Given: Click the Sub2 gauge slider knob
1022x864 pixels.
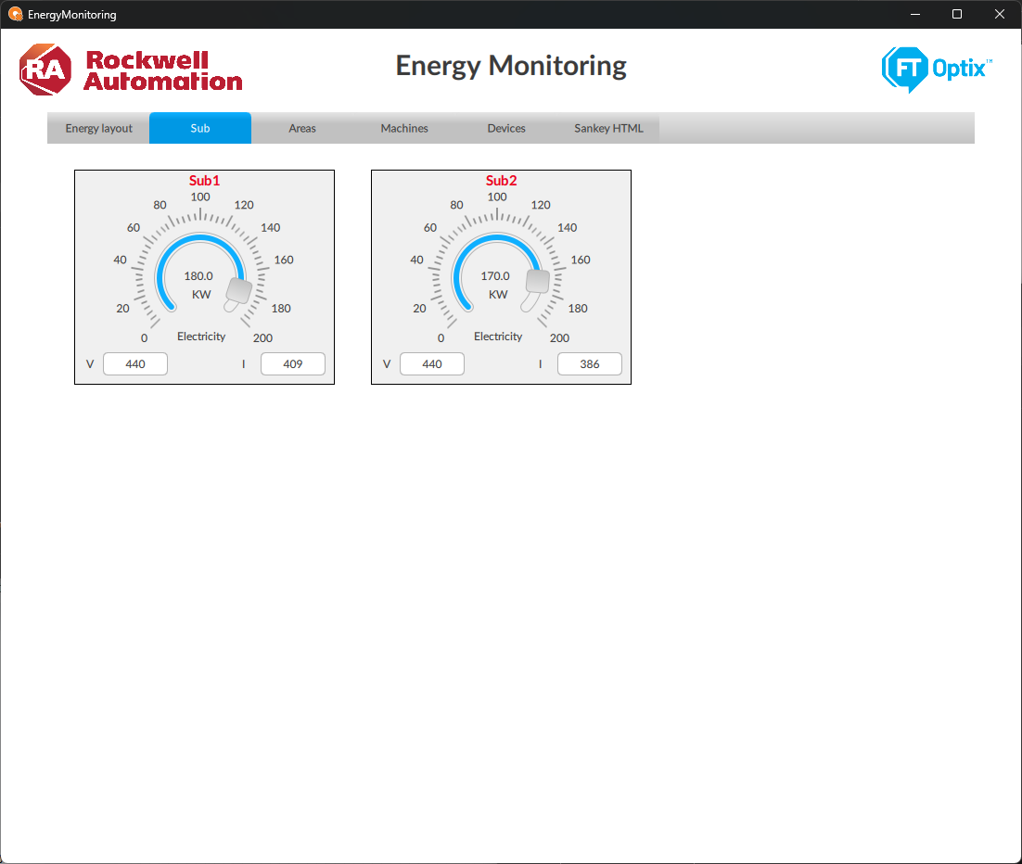Looking at the screenshot, I should click(537, 281).
